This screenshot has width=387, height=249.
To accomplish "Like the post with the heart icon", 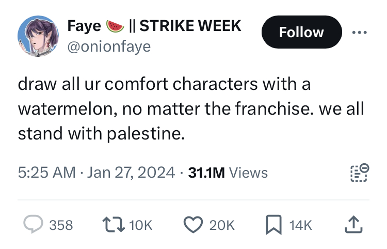I will click(x=194, y=225).
